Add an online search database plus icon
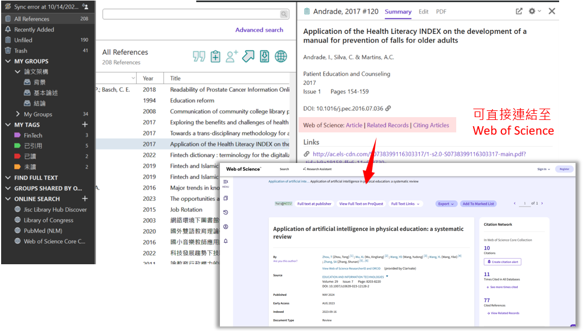 (85, 199)
